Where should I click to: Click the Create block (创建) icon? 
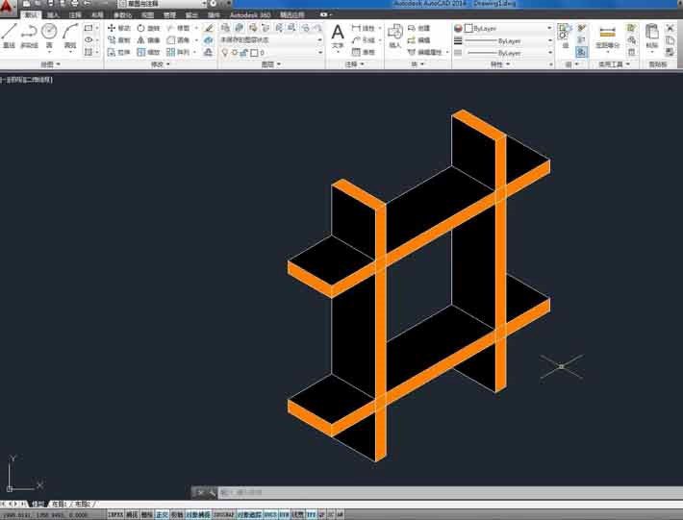pyautogui.click(x=418, y=28)
